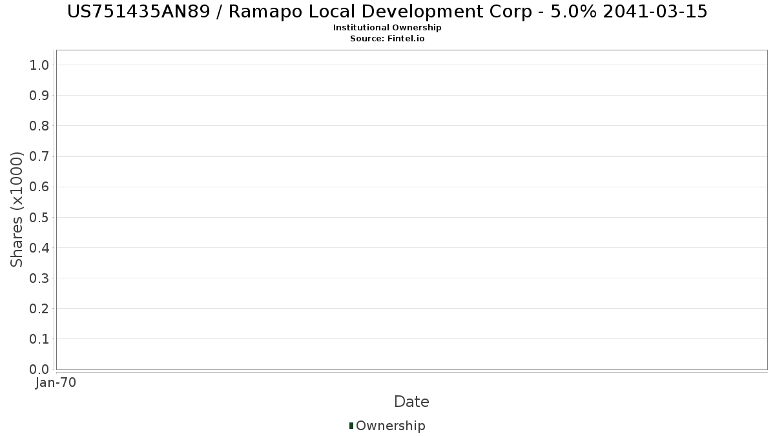The width and height of the screenshot is (775, 436).
Task: Click the 0.1 y-axis tick label
Action: (x=39, y=339)
